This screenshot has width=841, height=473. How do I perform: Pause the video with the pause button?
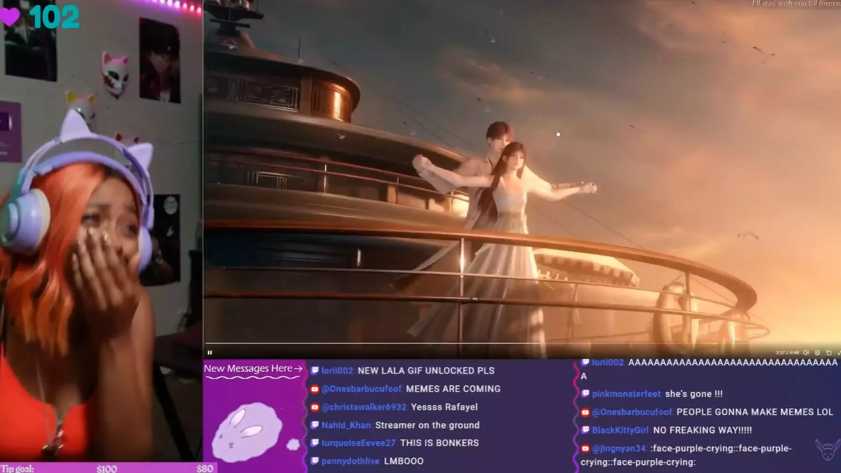(210, 352)
